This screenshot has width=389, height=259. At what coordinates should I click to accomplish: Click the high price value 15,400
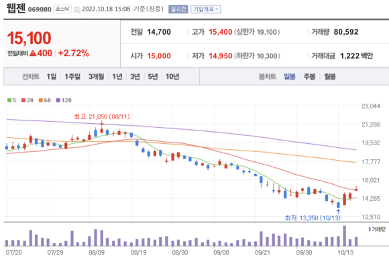(x=220, y=32)
